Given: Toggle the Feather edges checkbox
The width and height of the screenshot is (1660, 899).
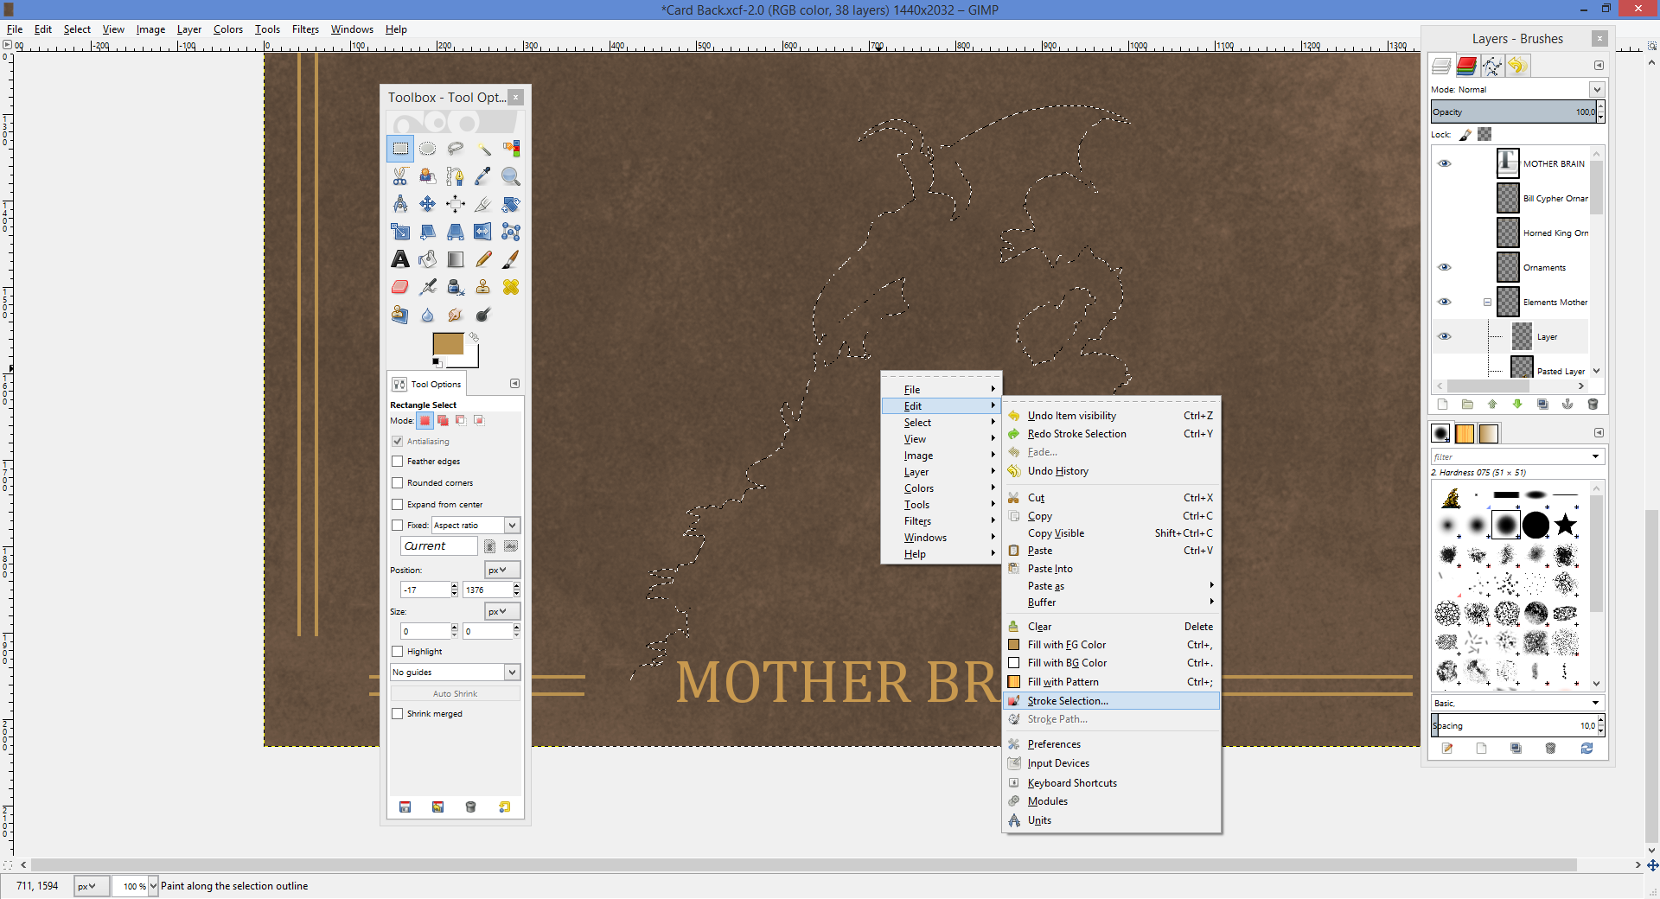Looking at the screenshot, I should point(398,462).
